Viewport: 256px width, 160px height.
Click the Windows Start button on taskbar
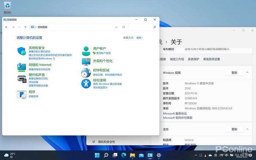click(97, 155)
